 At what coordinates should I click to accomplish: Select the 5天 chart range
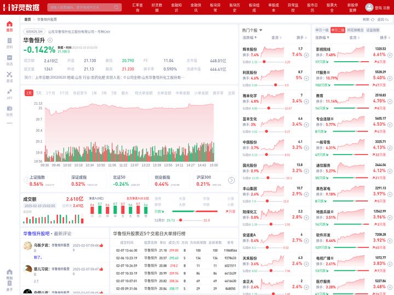[39, 93]
